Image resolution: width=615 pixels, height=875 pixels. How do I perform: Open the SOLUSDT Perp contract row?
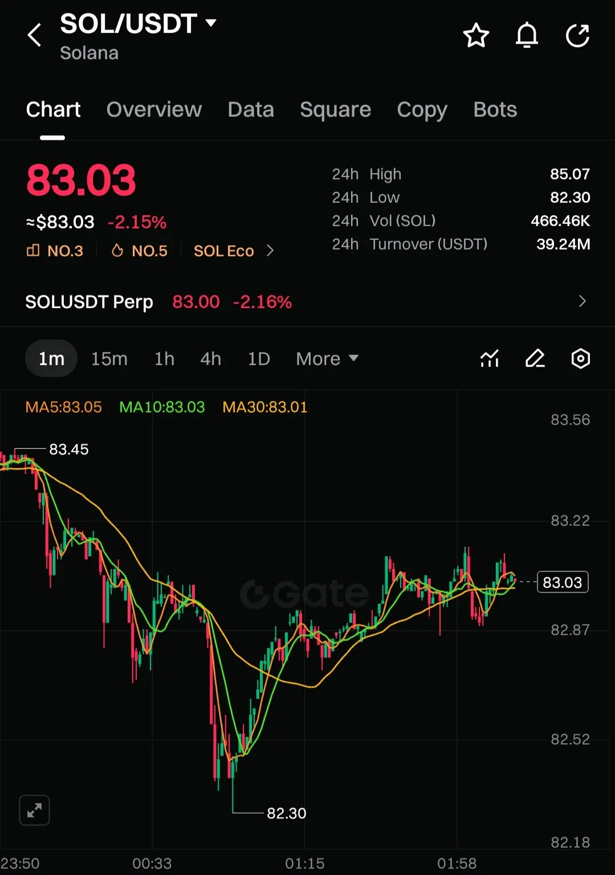[307, 301]
